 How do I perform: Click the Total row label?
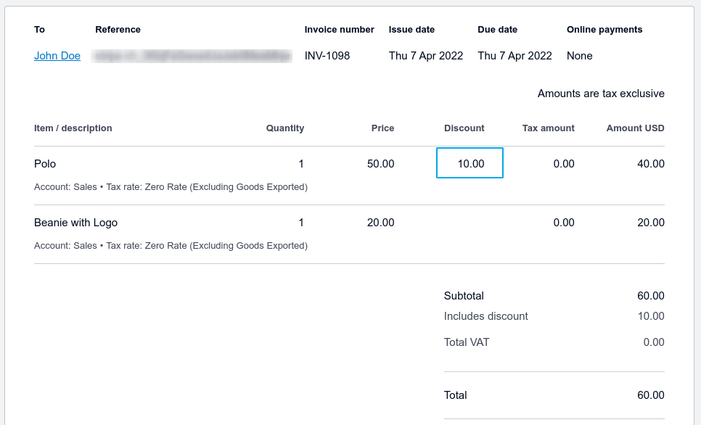(x=456, y=395)
